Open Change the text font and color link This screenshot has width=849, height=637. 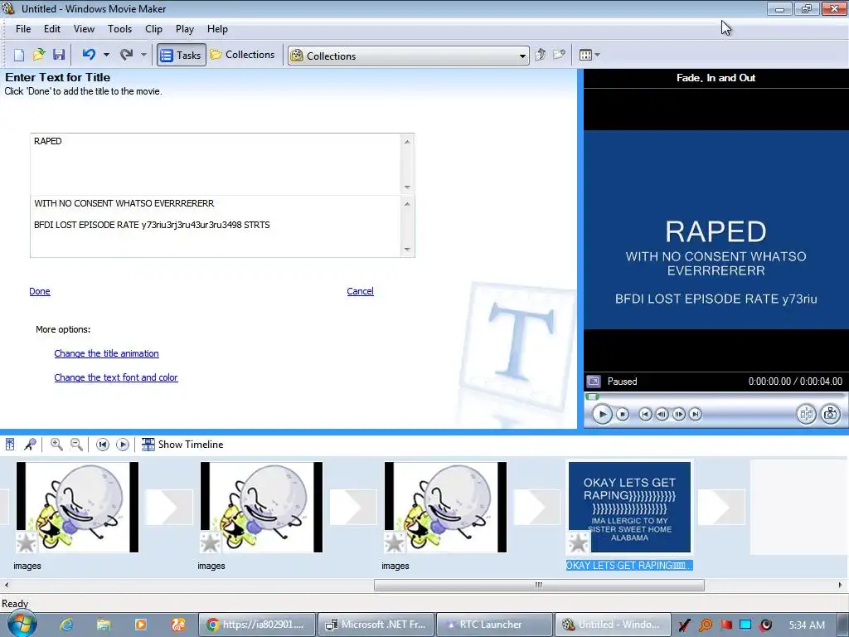point(116,377)
